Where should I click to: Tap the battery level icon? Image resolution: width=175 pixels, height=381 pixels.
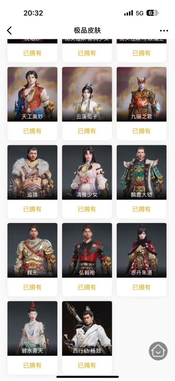(x=153, y=13)
